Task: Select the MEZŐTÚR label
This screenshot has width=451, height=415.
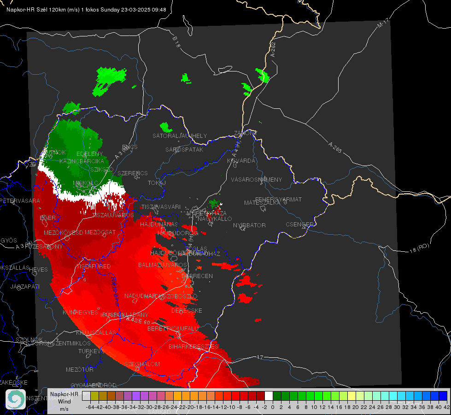Action: (x=79, y=369)
